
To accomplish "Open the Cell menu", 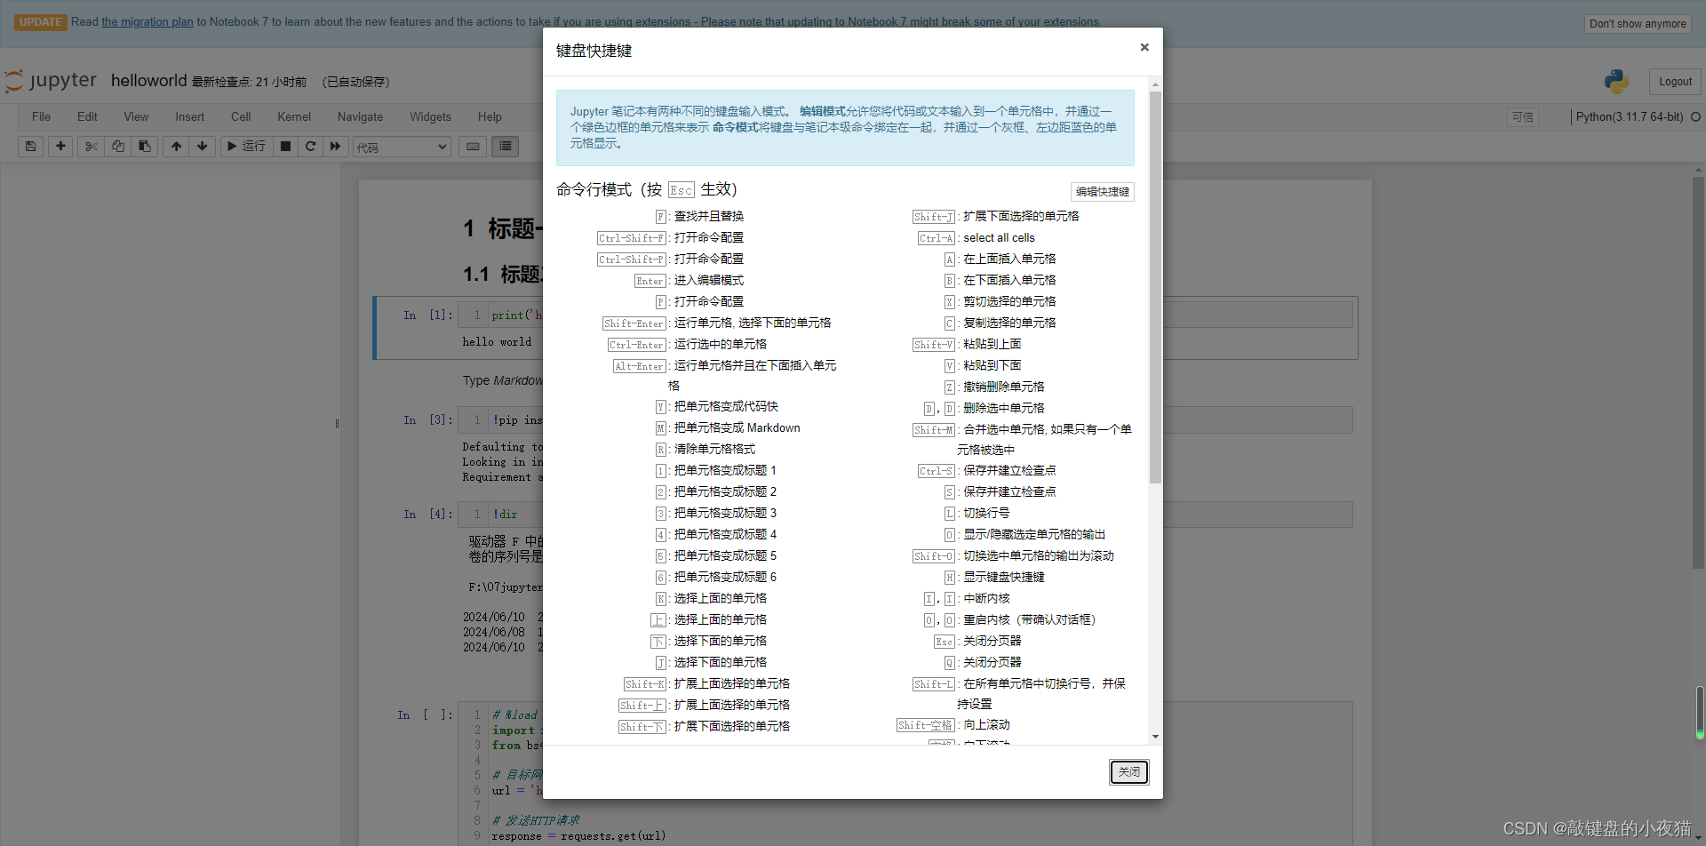I will click(x=241, y=116).
